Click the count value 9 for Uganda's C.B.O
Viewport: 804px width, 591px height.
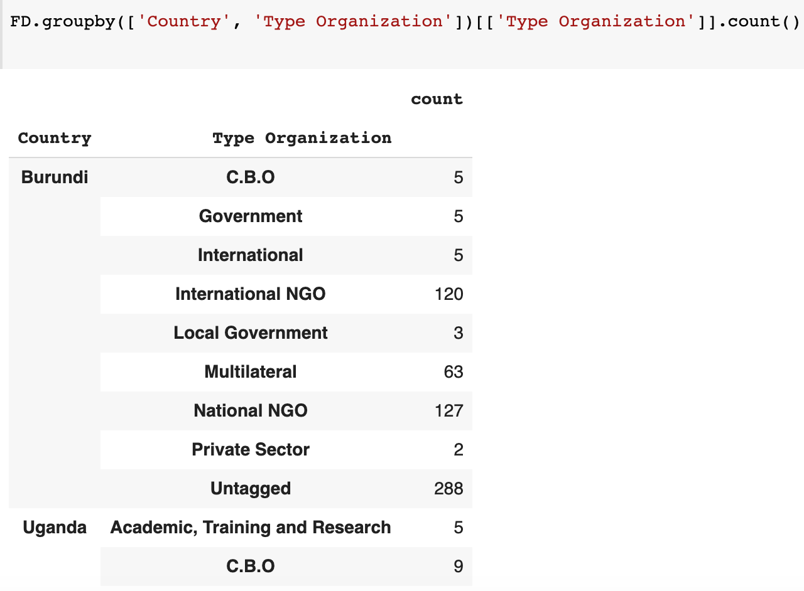pos(459,566)
